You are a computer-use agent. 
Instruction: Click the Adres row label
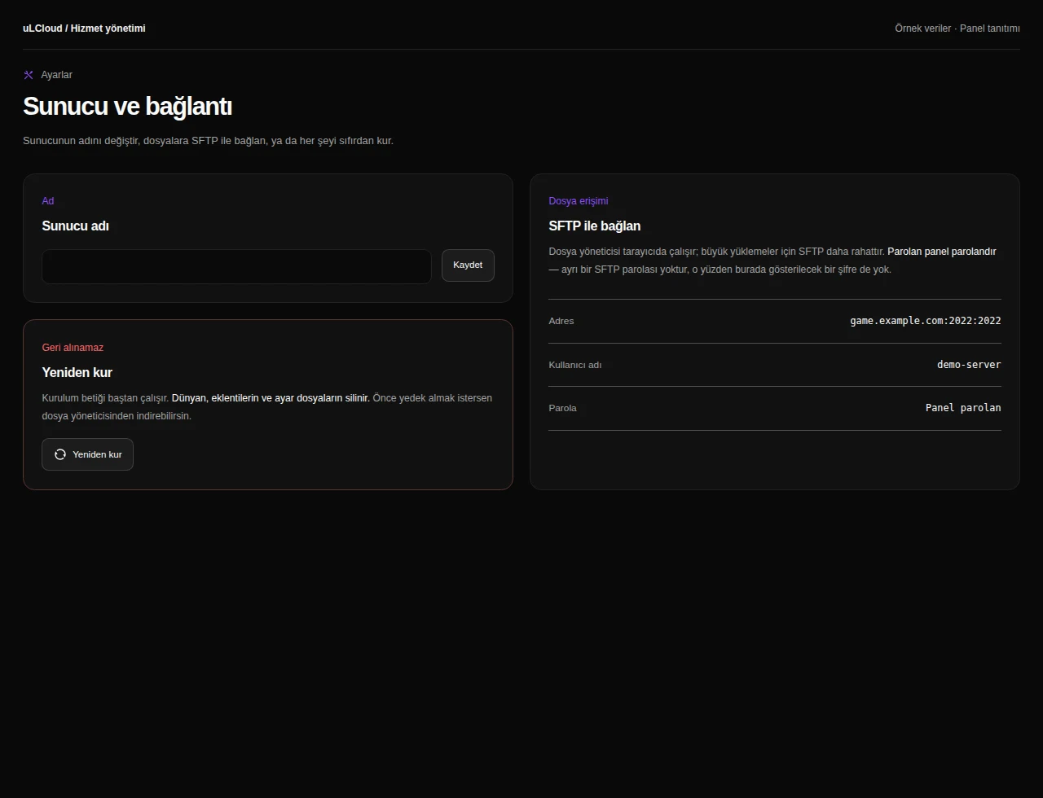coord(561,321)
